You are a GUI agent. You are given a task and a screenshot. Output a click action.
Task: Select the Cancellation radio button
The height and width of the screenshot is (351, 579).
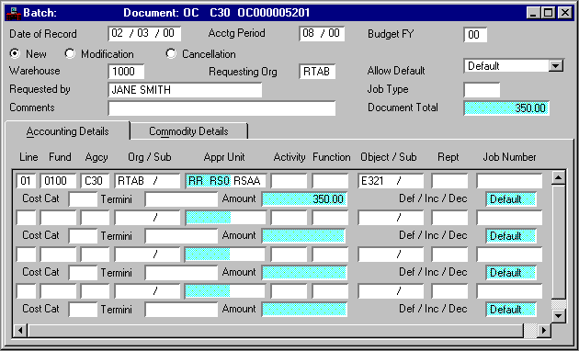pos(171,54)
